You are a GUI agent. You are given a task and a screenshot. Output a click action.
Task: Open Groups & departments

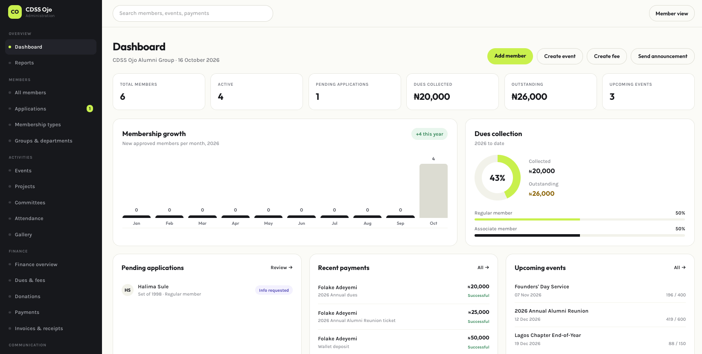coord(51,141)
